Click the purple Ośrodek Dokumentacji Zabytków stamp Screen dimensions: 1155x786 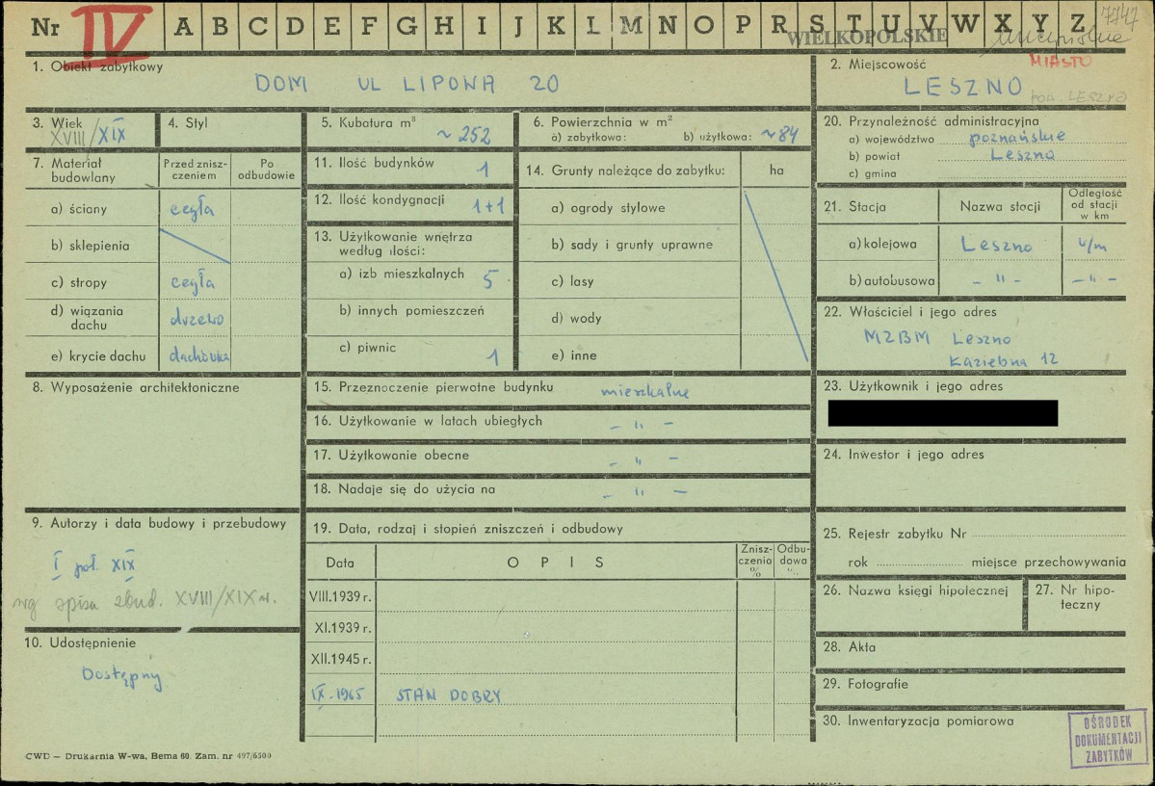point(1107,738)
